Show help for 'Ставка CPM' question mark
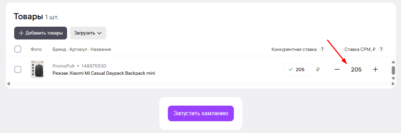The width and height of the screenshot is (401, 133). pos(381,49)
